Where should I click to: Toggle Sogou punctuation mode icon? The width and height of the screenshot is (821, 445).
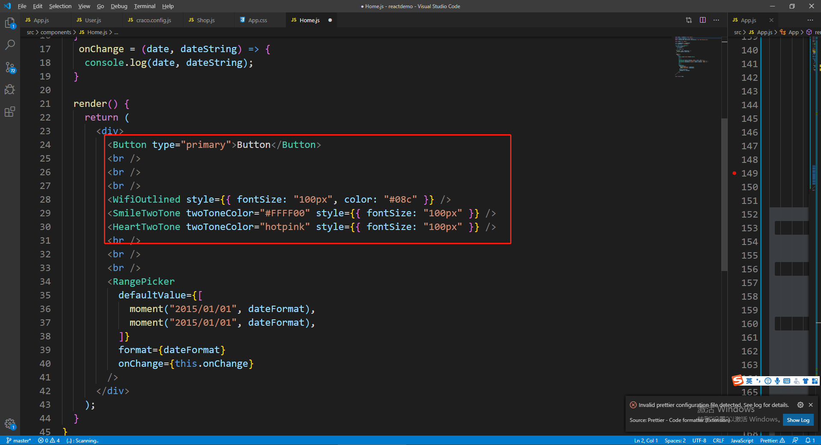coord(759,381)
